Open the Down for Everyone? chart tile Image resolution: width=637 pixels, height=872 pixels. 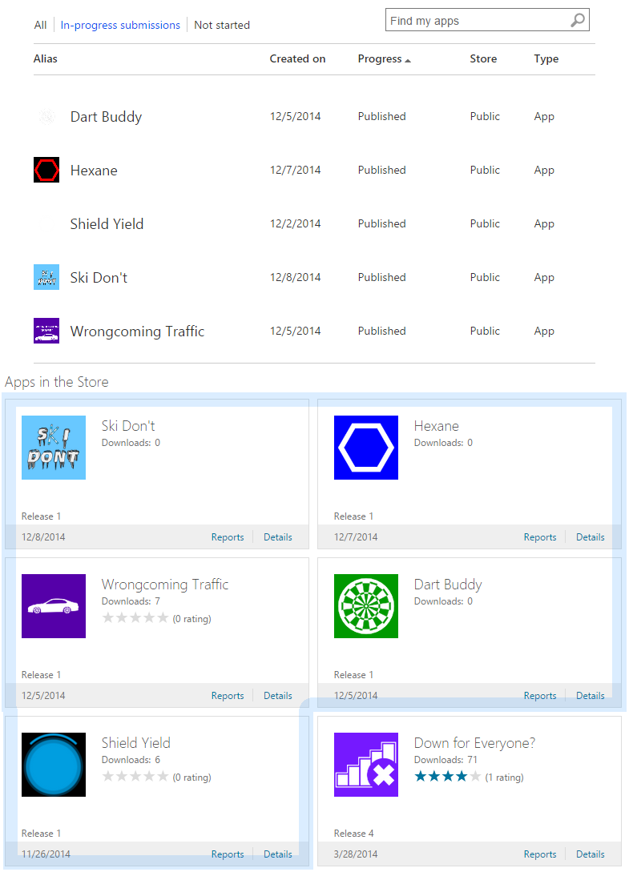(x=366, y=765)
